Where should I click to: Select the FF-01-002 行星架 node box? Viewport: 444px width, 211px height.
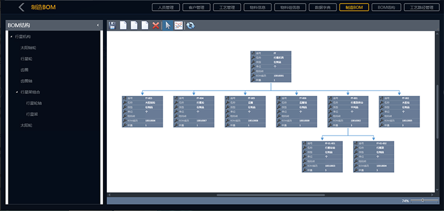click(373, 156)
